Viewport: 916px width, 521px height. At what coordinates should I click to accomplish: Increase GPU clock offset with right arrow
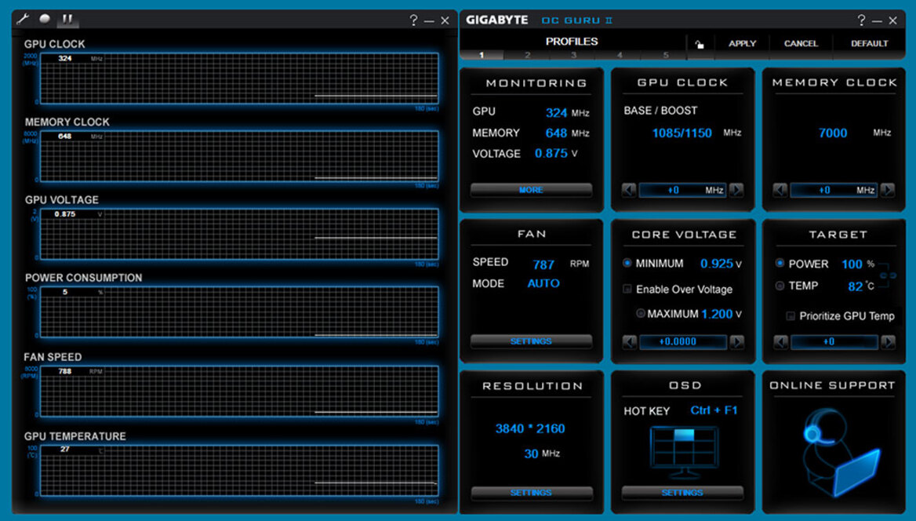(736, 190)
